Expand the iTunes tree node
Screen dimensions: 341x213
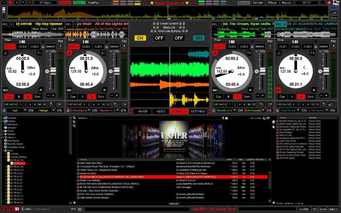(3, 131)
